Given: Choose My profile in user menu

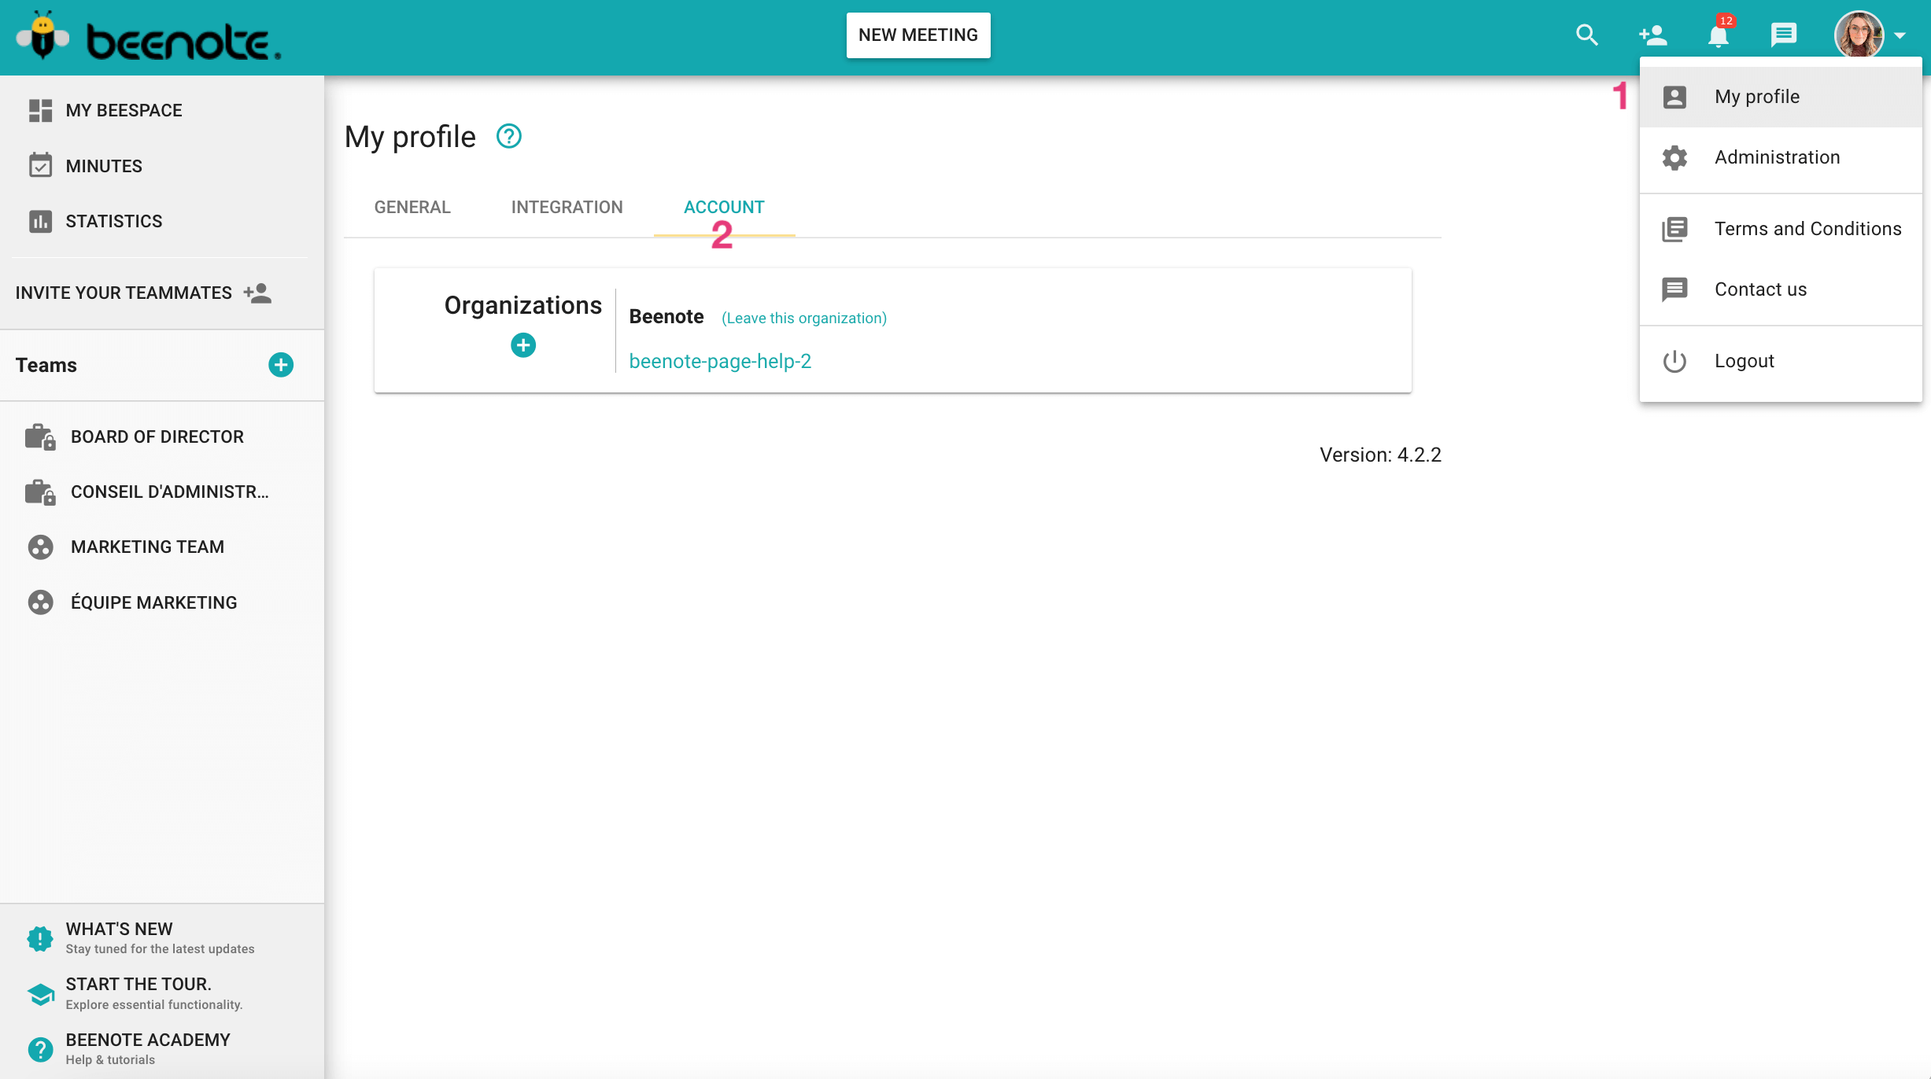Looking at the screenshot, I should 1781,97.
